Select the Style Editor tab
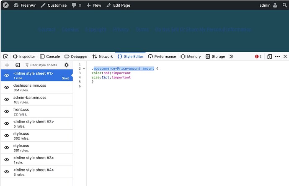 [x=130, y=56]
